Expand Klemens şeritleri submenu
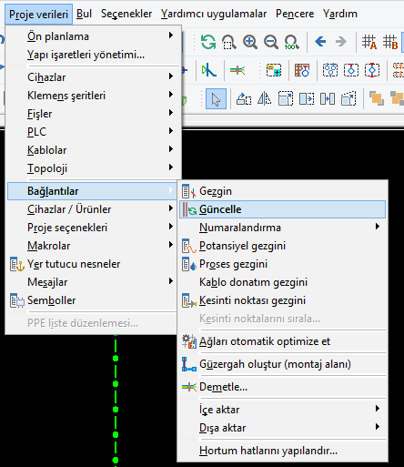Screen dimensions: 404x467 point(92,96)
